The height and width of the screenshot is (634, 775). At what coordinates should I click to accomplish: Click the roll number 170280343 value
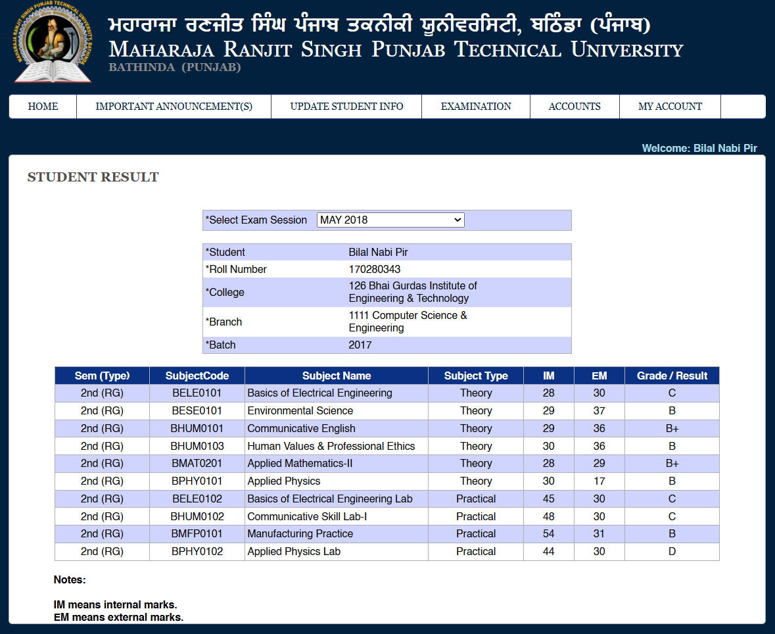click(x=375, y=270)
